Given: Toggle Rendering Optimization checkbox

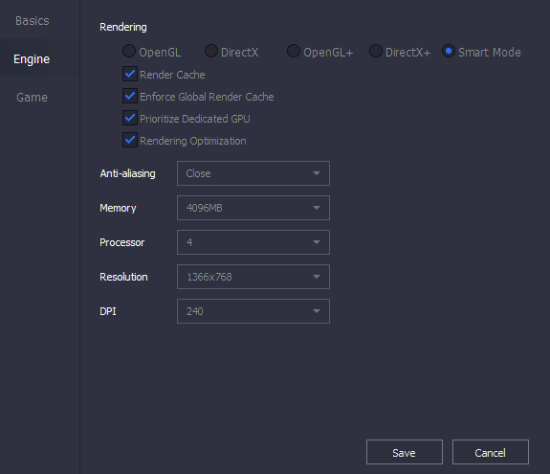Looking at the screenshot, I should tap(130, 140).
